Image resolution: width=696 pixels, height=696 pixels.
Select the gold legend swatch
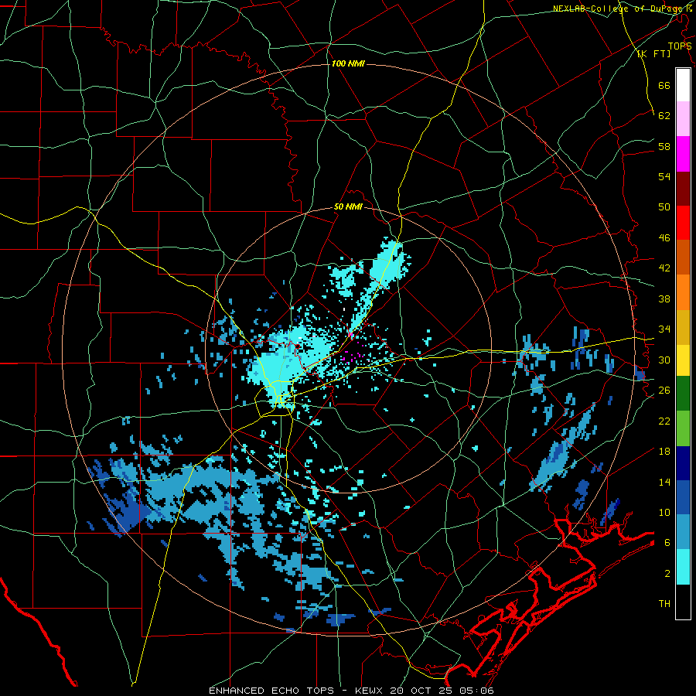[x=683, y=327]
